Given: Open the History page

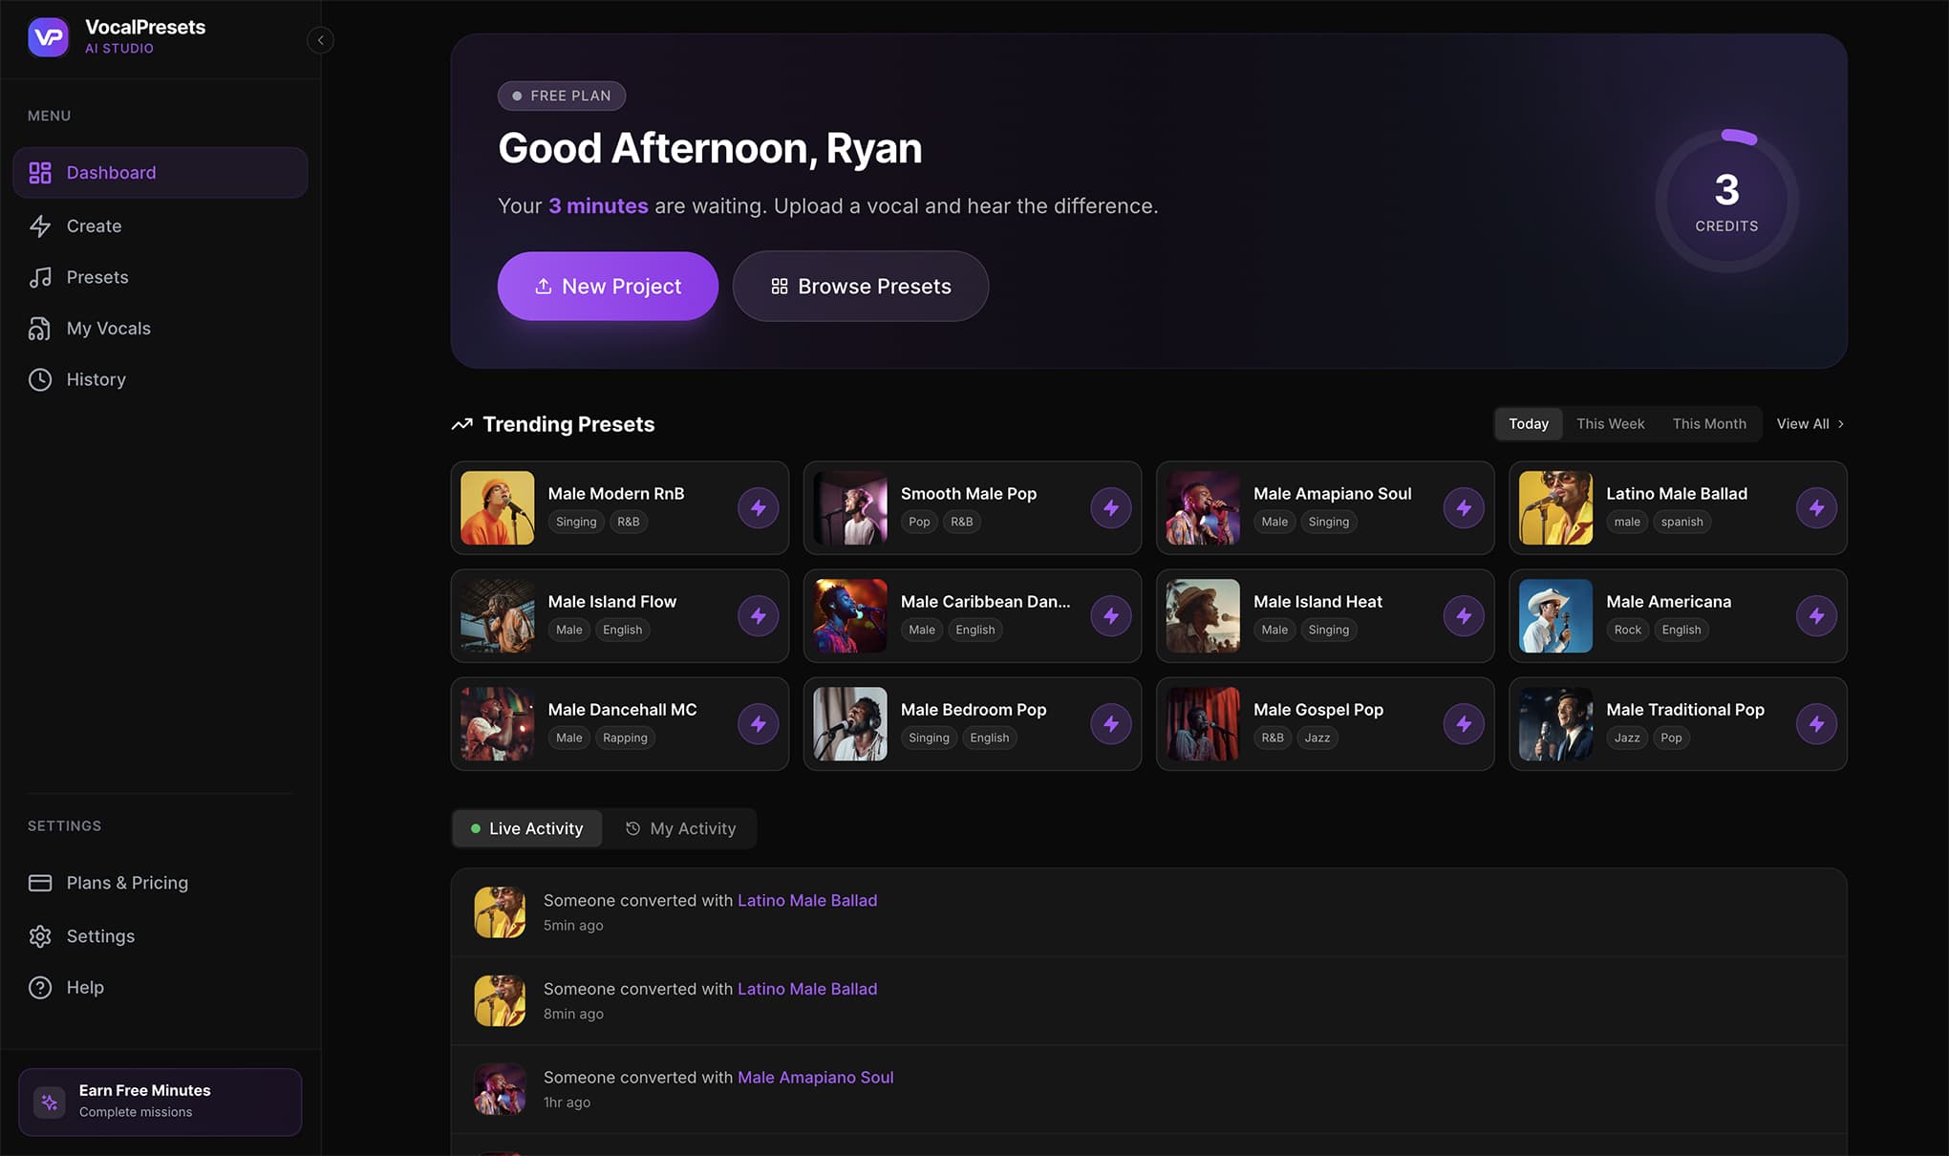Looking at the screenshot, I should pos(96,379).
